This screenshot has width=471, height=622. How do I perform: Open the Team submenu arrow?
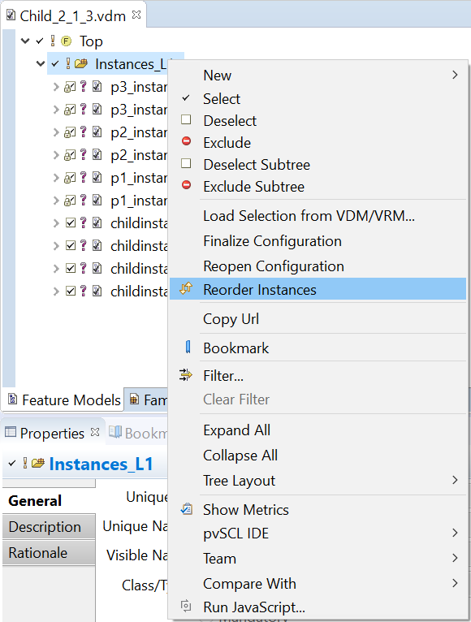tap(455, 558)
